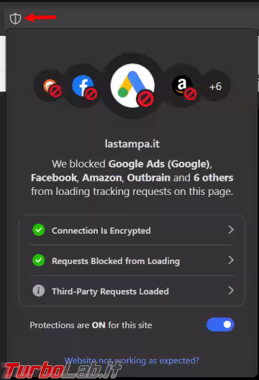Open the +6 more trackers bubble

pyautogui.click(x=215, y=87)
